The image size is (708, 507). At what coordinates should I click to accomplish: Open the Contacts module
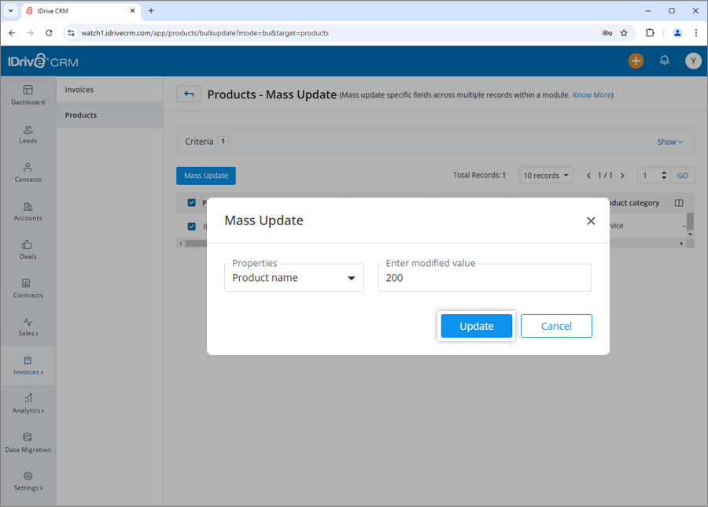tap(28, 174)
